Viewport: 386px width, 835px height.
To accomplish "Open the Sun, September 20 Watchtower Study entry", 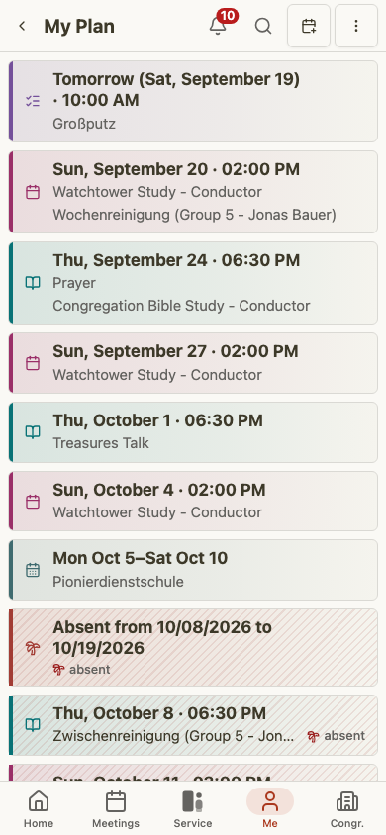I will pyautogui.click(x=193, y=192).
